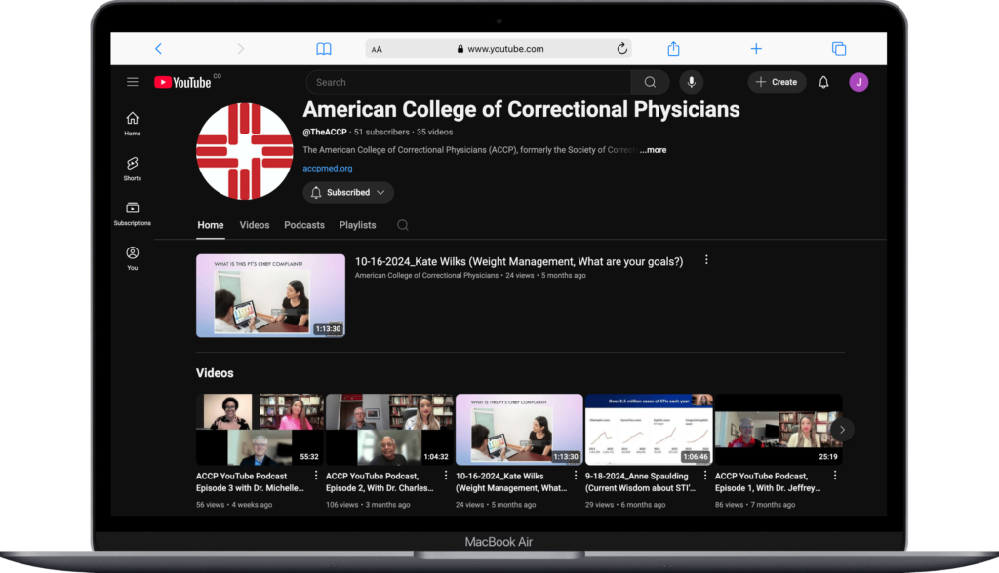Click the YouTube logo
The width and height of the screenshot is (999, 573).
pos(182,82)
